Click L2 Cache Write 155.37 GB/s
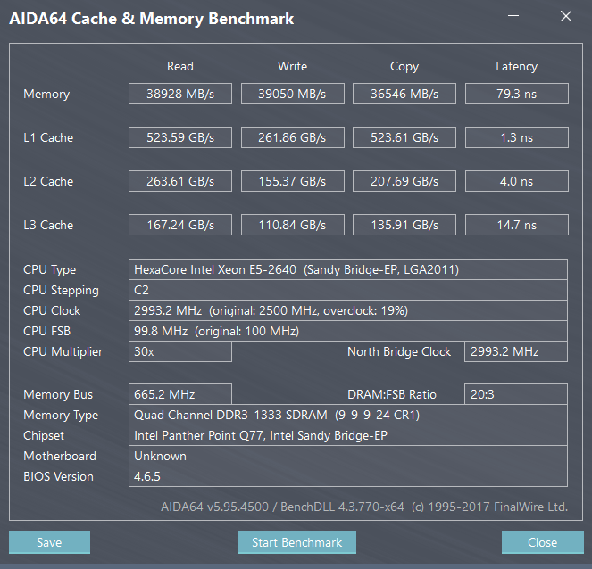Screen dimensions: 592x569 click(x=293, y=181)
